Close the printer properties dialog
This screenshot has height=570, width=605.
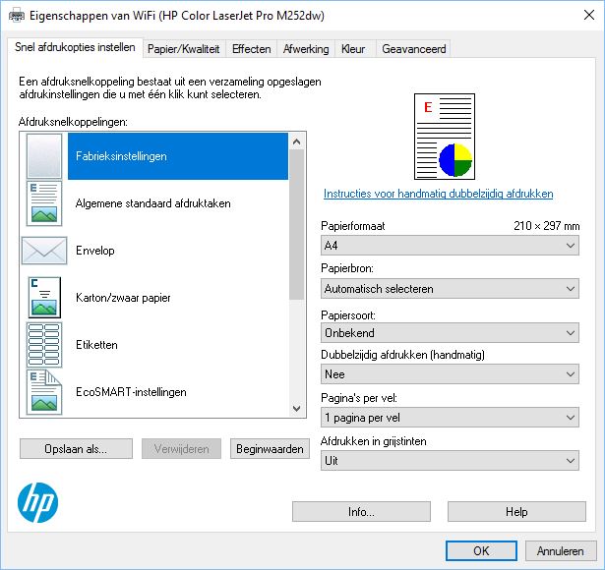(589, 16)
